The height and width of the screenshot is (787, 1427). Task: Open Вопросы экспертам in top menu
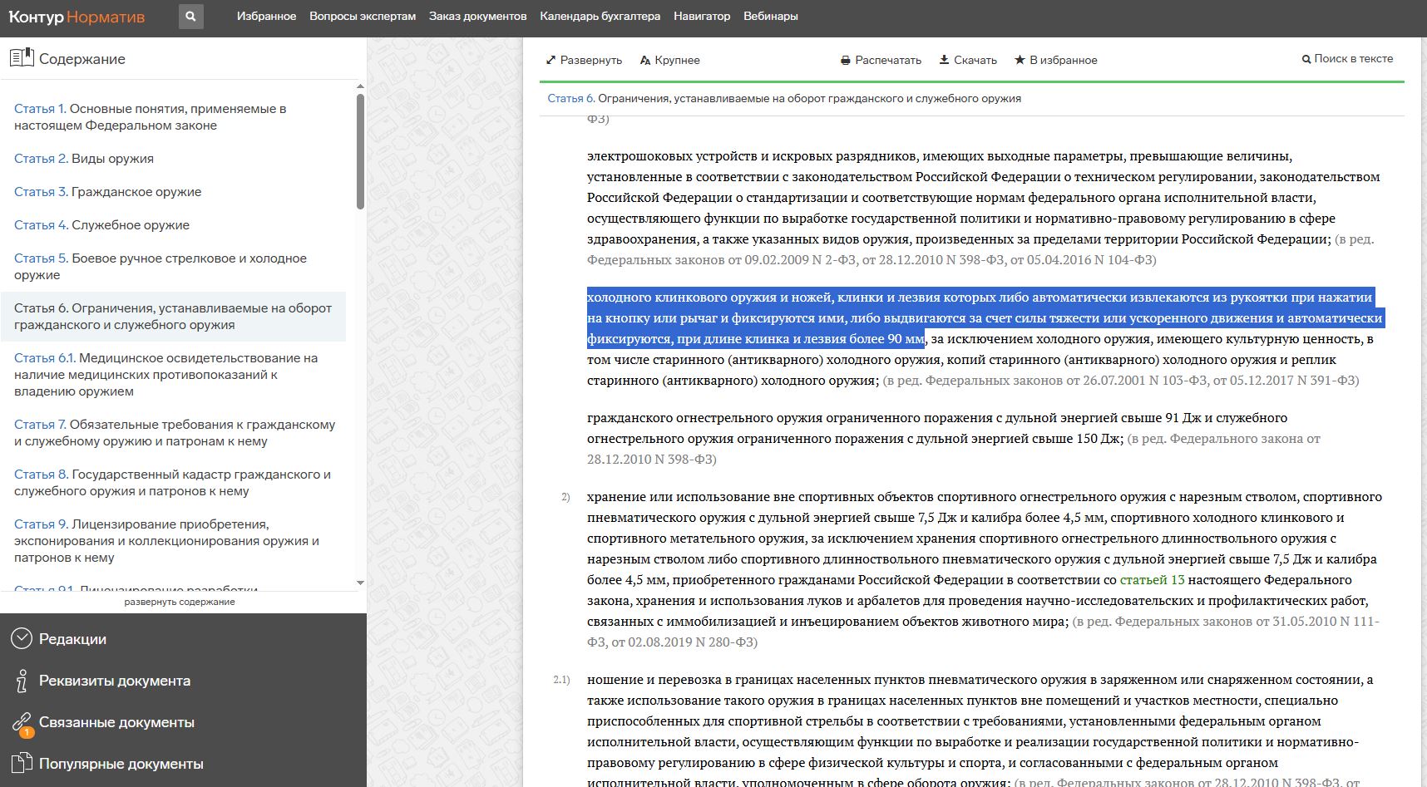click(363, 17)
